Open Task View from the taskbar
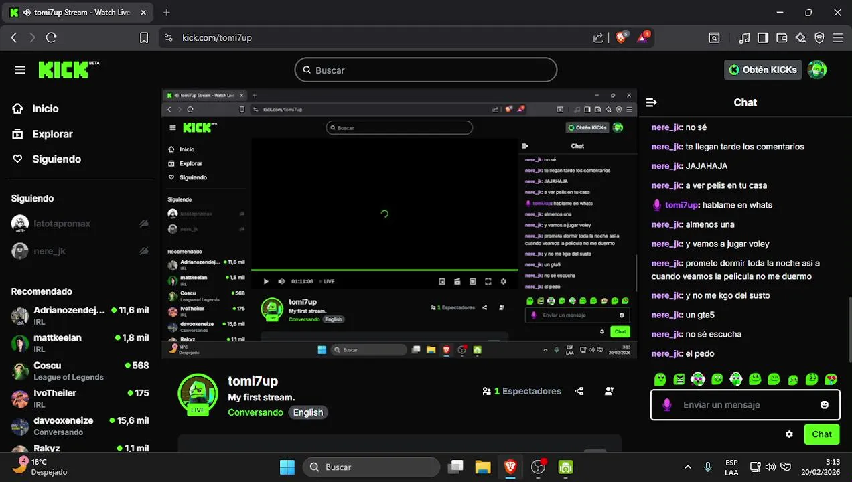Viewport: 852px width, 482px height. click(456, 467)
